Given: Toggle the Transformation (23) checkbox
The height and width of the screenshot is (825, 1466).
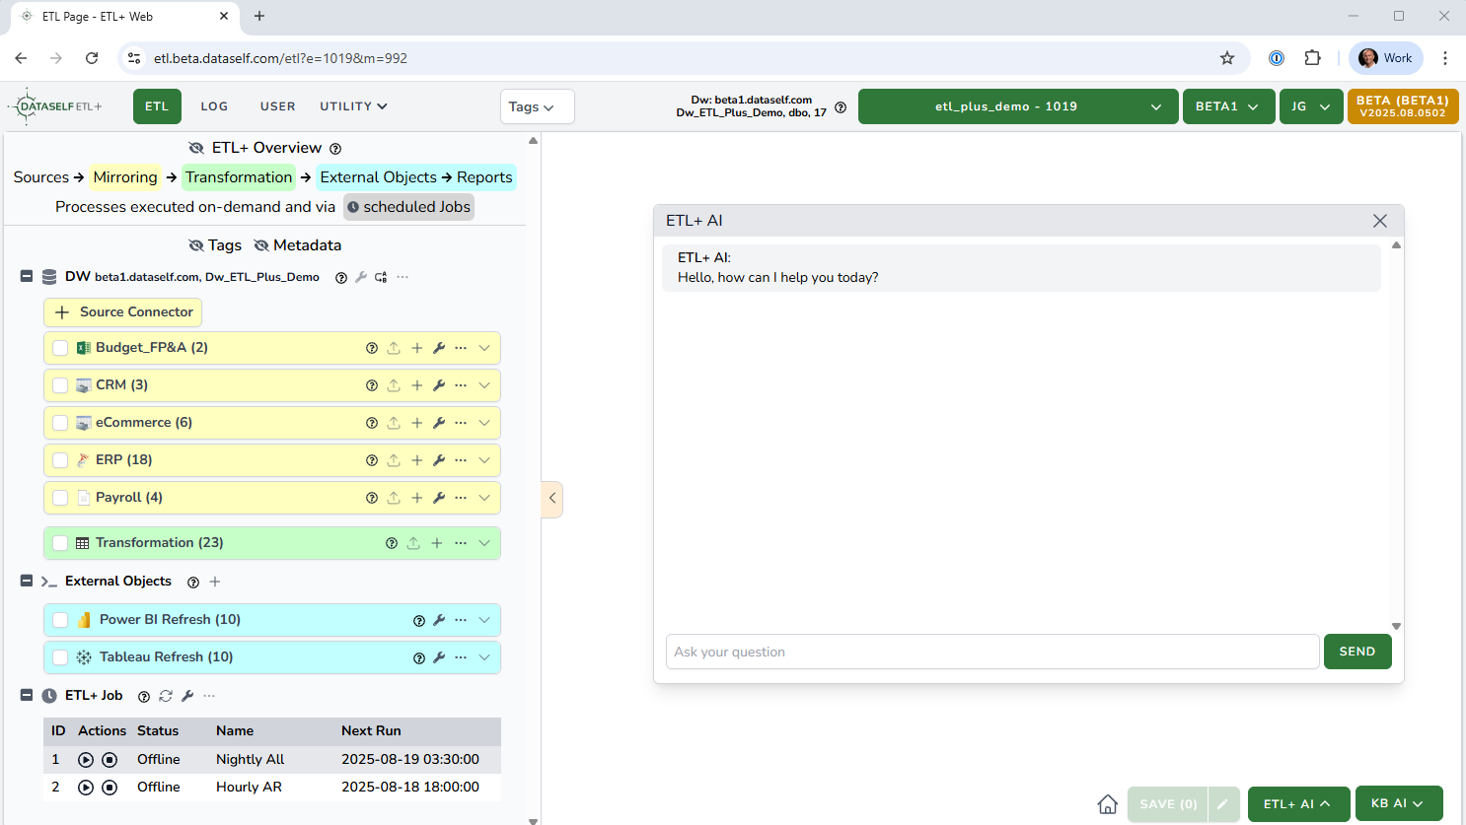Looking at the screenshot, I should click(60, 543).
